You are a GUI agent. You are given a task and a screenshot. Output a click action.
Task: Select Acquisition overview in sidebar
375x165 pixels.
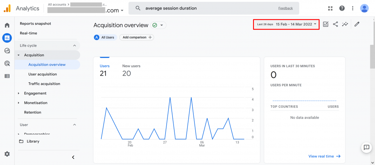(47, 64)
